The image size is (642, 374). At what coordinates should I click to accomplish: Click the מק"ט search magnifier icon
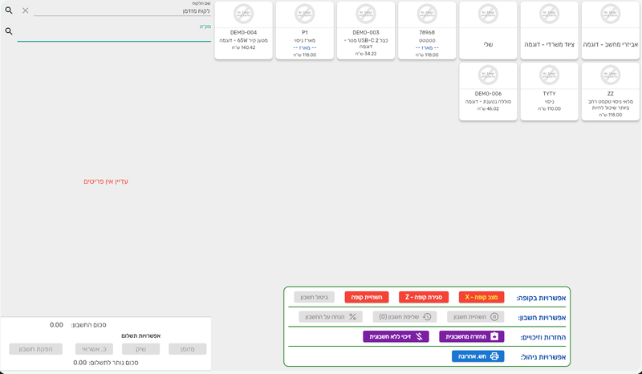pyautogui.click(x=9, y=31)
